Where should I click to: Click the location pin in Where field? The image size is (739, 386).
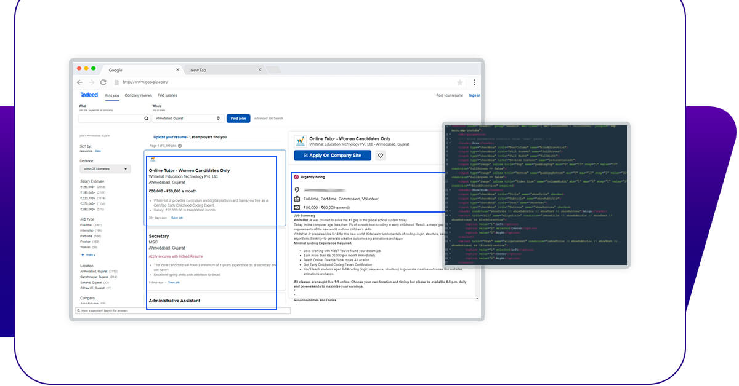218,118
